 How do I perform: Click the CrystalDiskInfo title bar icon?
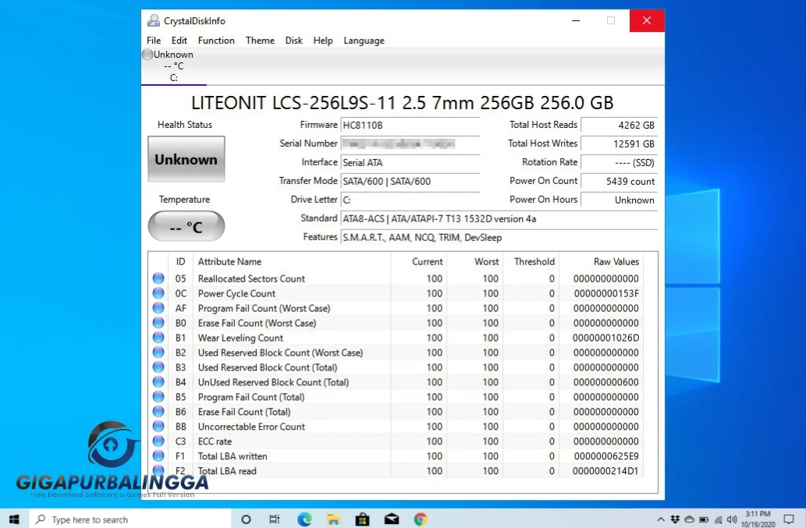(x=153, y=20)
